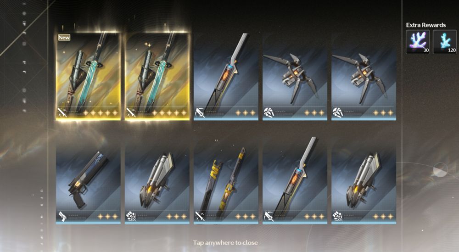Viewport: 459px width, 252px height.
Task: Tap the 'Tap anywhere to close' text
Action: click(x=225, y=243)
